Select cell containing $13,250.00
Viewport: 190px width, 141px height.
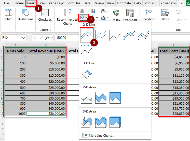click(x=174, y=81)
